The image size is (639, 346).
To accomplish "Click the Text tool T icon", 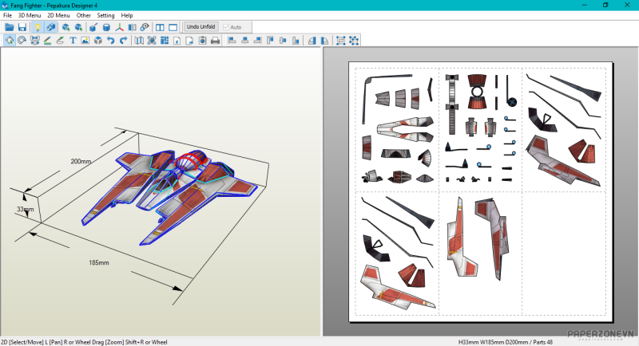I will click(73, 41).
